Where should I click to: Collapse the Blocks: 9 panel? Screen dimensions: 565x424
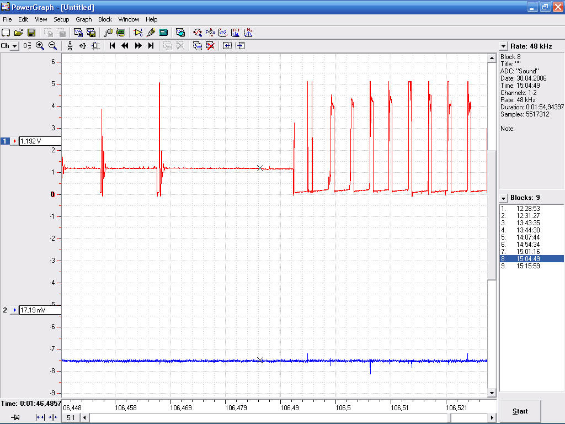pos(503,198)
